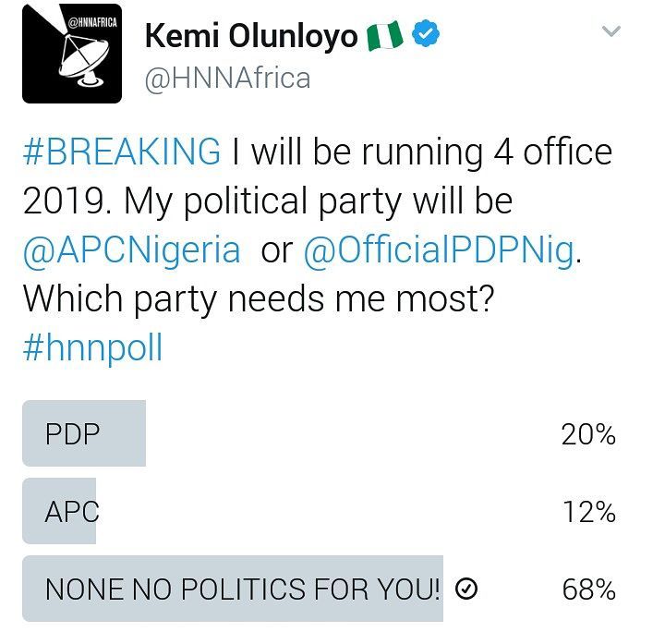Screen dimensions: 665x632
Task: Click the Nigerian flag emoji
Action: (384, 36)
